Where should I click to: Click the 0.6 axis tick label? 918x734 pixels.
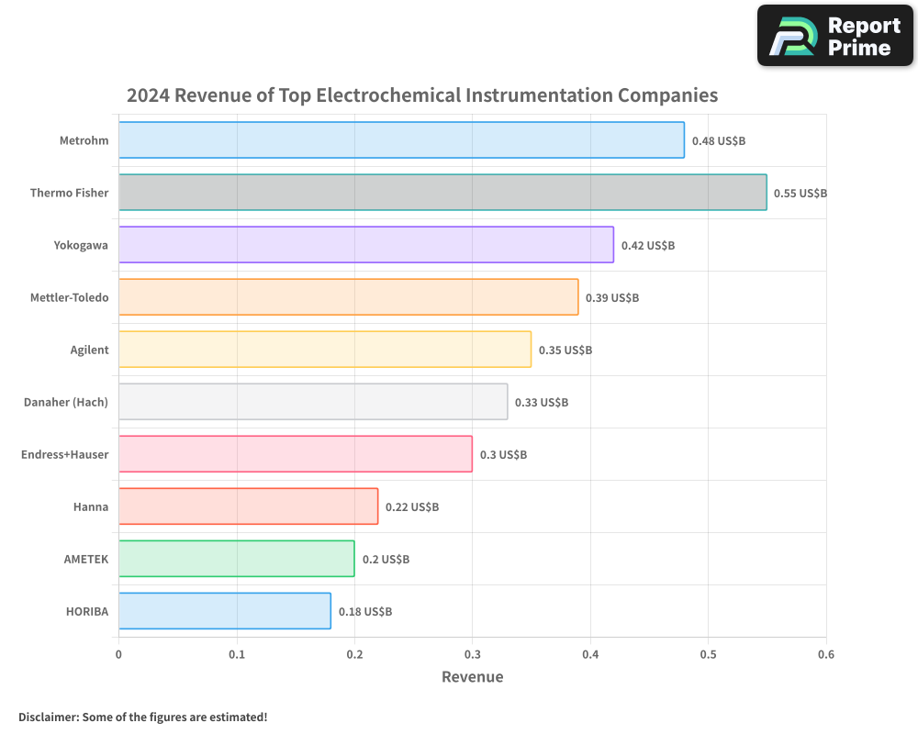pyautogui.click(x=826, y=653)
